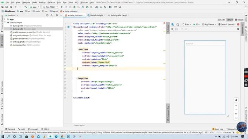This screenshot has height=139, width=248.
Task: Open Project panel settings gear
Action: pos(57,15)
